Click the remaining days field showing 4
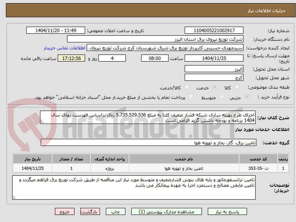This screenshot has height=222, width=296. click(112, 58)
